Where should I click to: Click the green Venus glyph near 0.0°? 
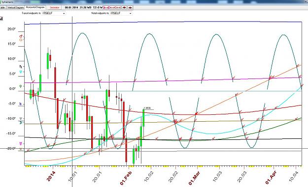click(x=21, y=86)
